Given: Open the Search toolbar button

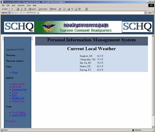Looking at the screenshot, I should (x=32, y=9).
